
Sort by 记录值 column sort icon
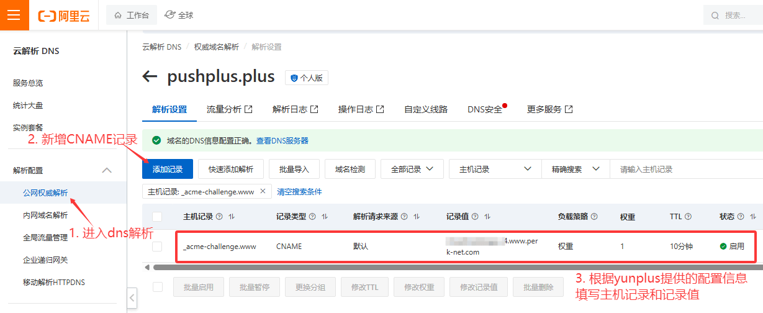click(x=487, y=217)
